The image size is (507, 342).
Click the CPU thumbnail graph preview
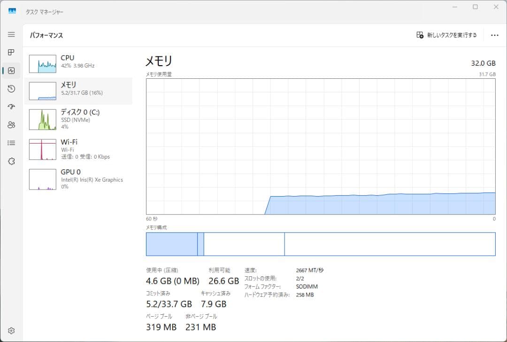click(x=42, y=63)
